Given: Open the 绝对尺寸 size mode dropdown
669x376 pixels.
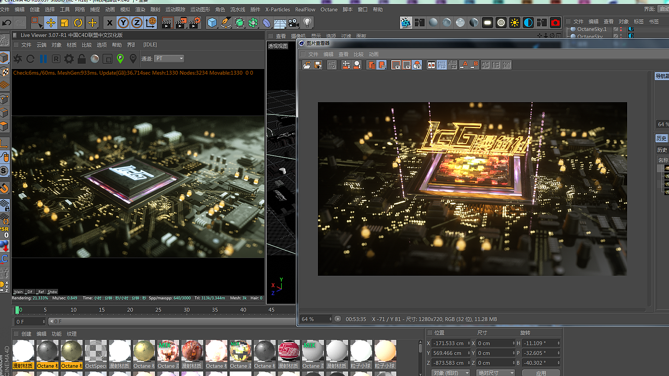Looking at the screenshot, I should coord(495,373).
